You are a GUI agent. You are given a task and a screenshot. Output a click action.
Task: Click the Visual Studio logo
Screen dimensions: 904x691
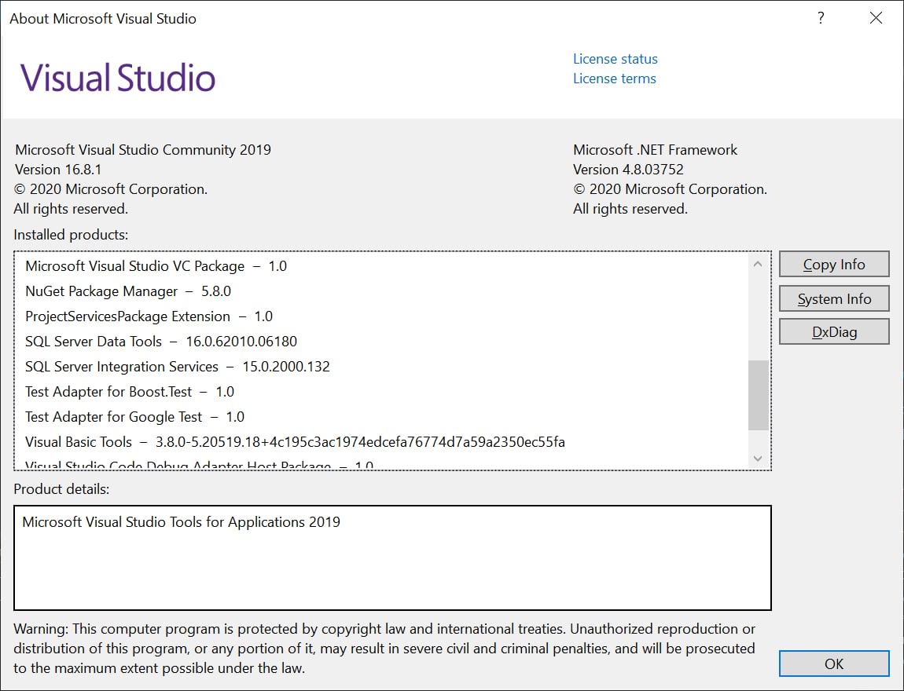(x=118, y=78)
